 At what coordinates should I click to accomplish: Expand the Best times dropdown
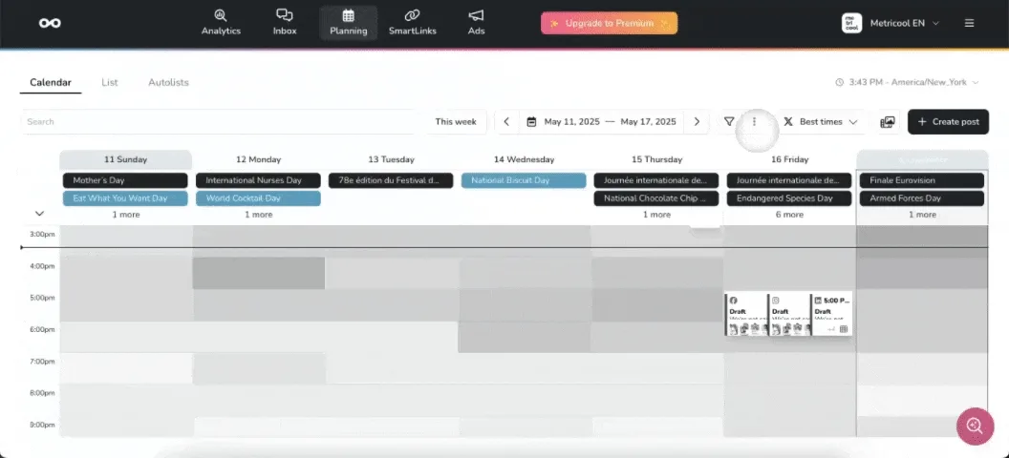click(x=820, y=122)
